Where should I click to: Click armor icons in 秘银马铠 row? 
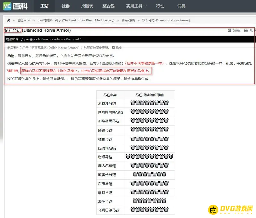click(x=149, y=157)
